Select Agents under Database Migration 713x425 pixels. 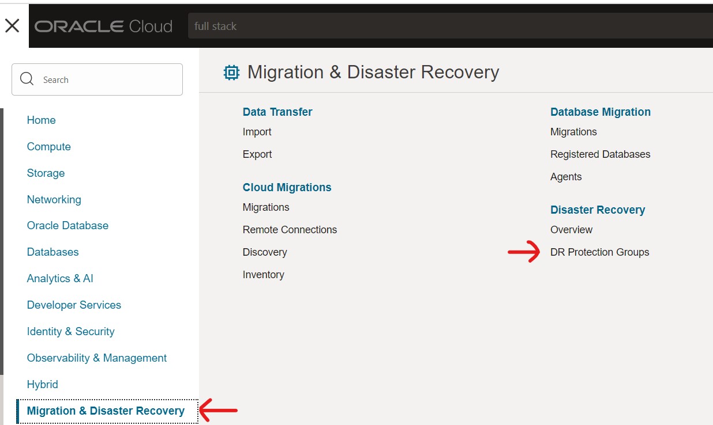click(566, 176)
